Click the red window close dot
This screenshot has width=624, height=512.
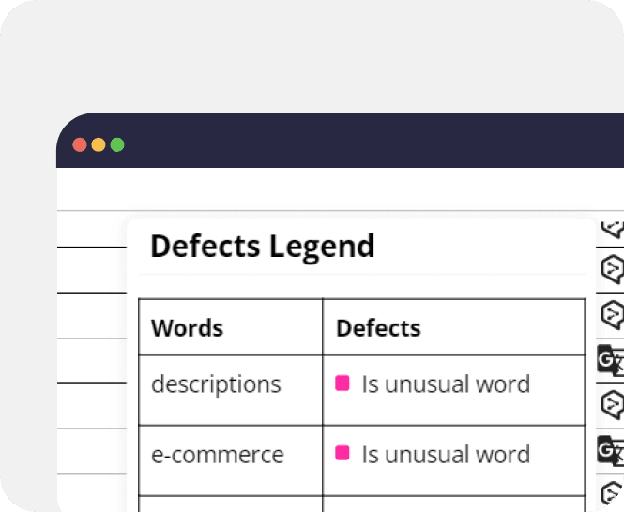80,144
